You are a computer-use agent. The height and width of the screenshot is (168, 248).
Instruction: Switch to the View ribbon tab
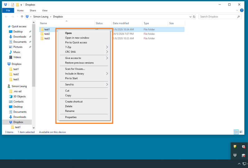click(x=45, y=11)
